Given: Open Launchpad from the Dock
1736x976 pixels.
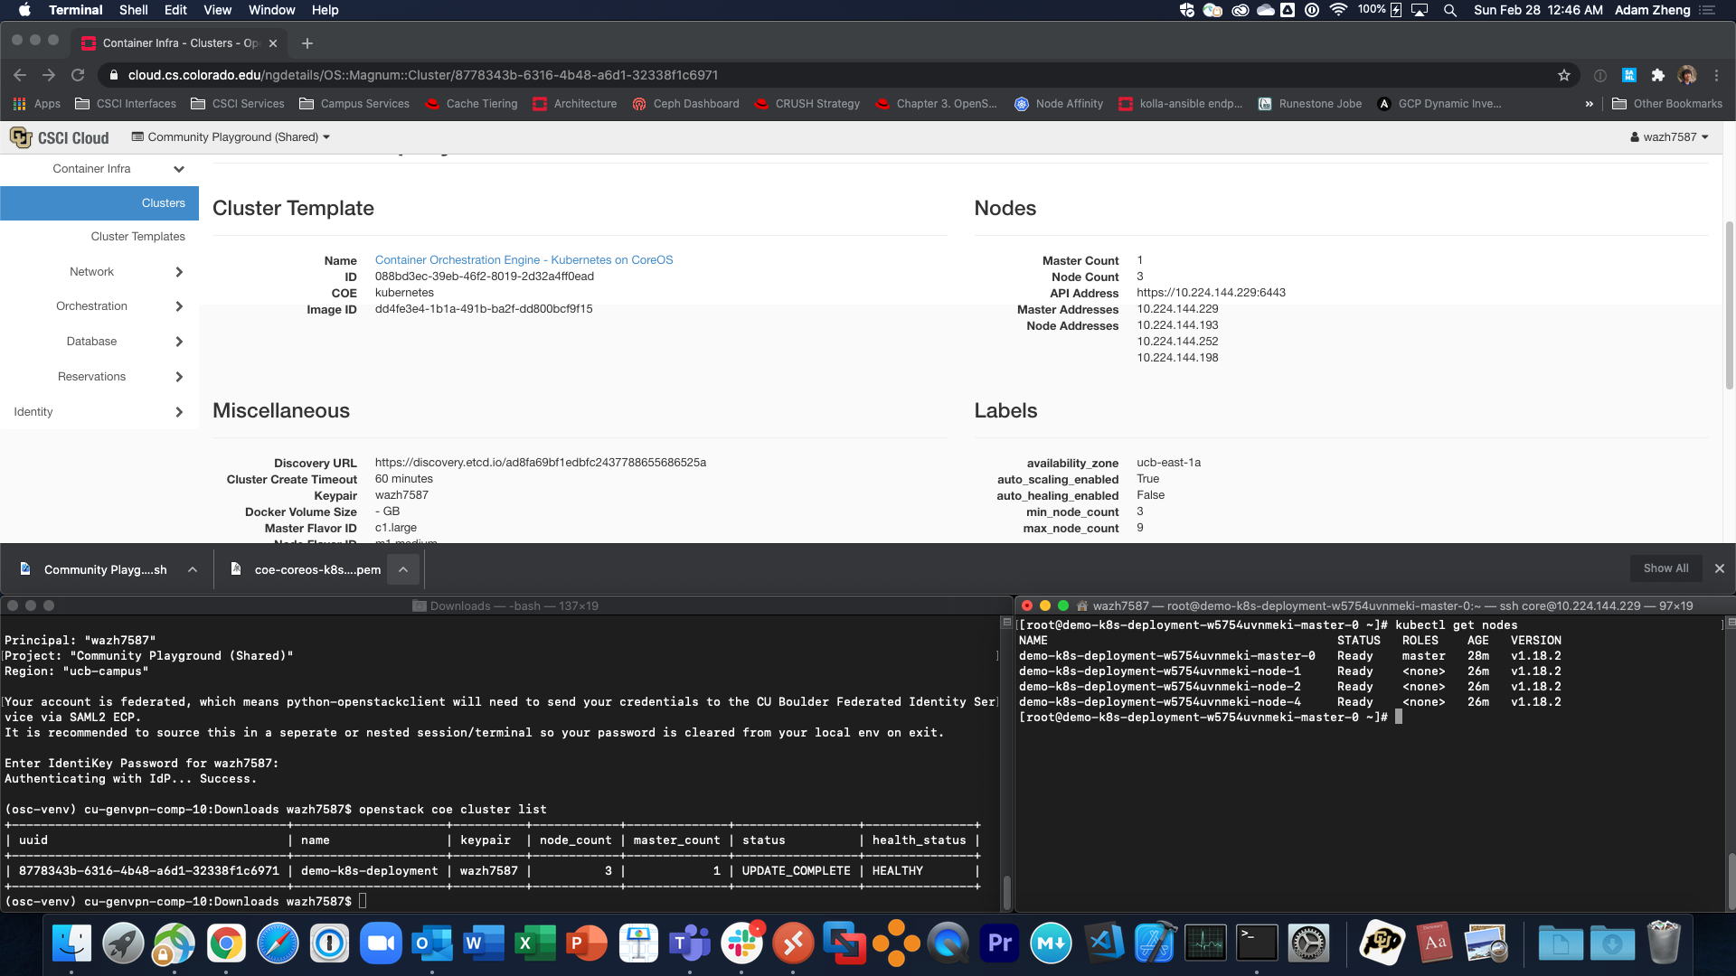Looking at the screenshot, I should click(x=123, y=943).
